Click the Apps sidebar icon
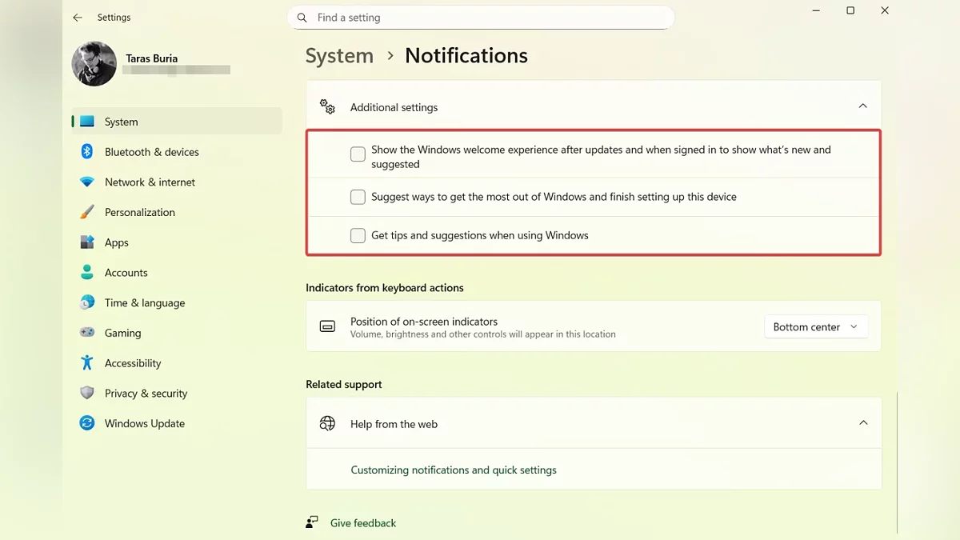The width and height of the screenshot is (960, 540). tap(87, 242)
